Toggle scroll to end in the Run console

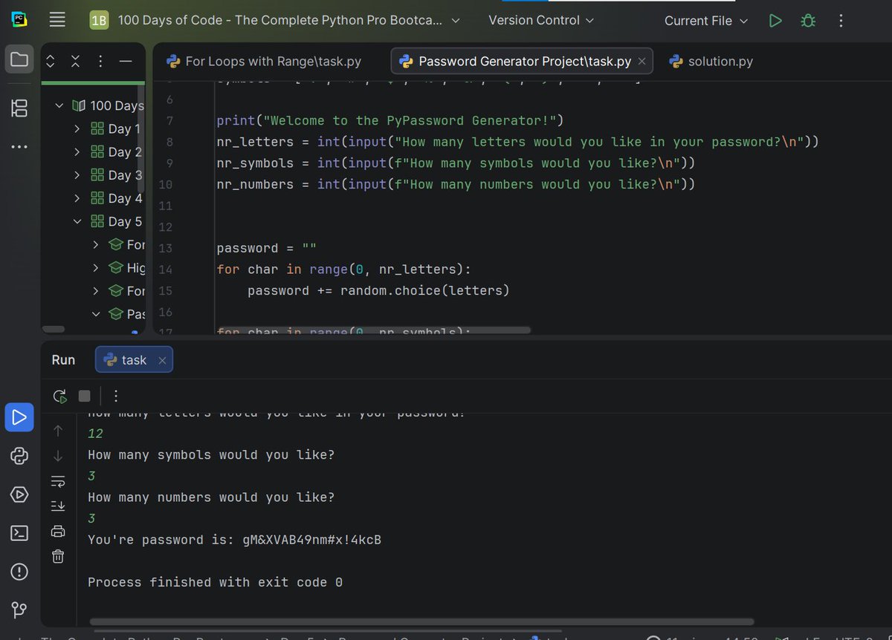tap(58, 506)
